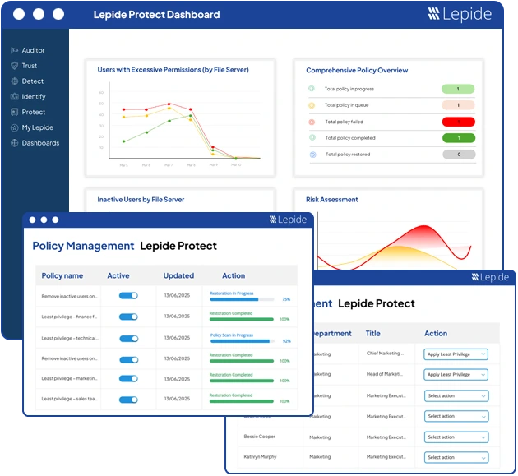The image size is (518, 476).
Task: Toggle Active switch for first Remove inactive users policy
Action: coord(128,296)
